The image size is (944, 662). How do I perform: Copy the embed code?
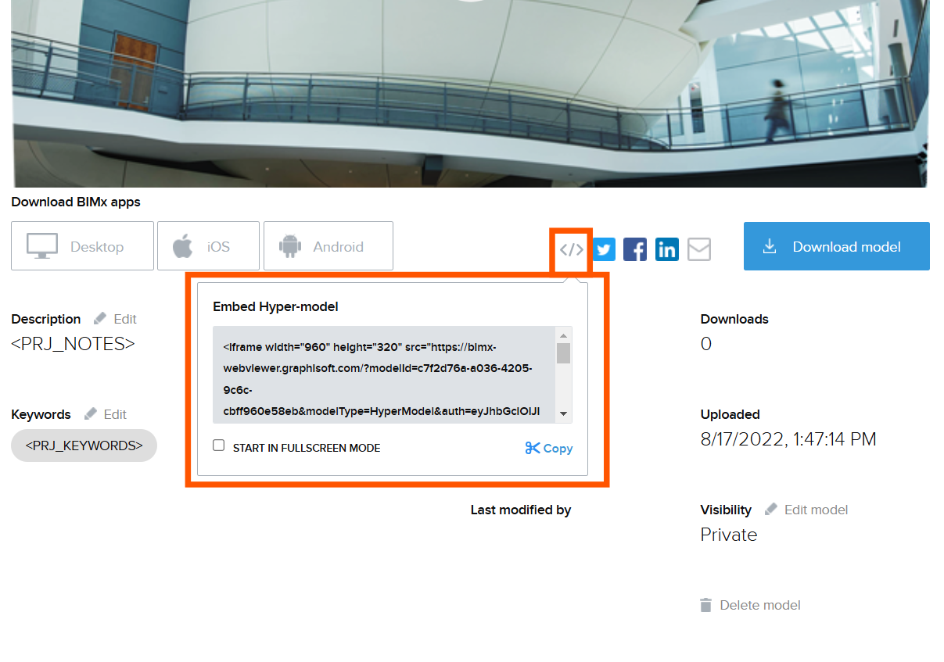tap(549, 448)
